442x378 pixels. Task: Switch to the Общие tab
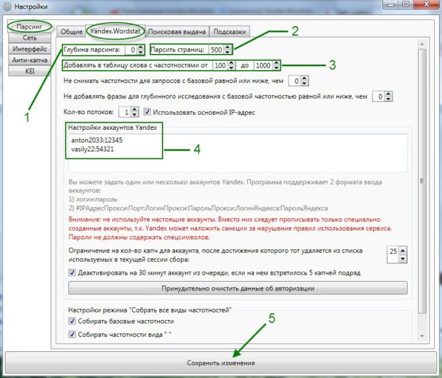point(71,32)
